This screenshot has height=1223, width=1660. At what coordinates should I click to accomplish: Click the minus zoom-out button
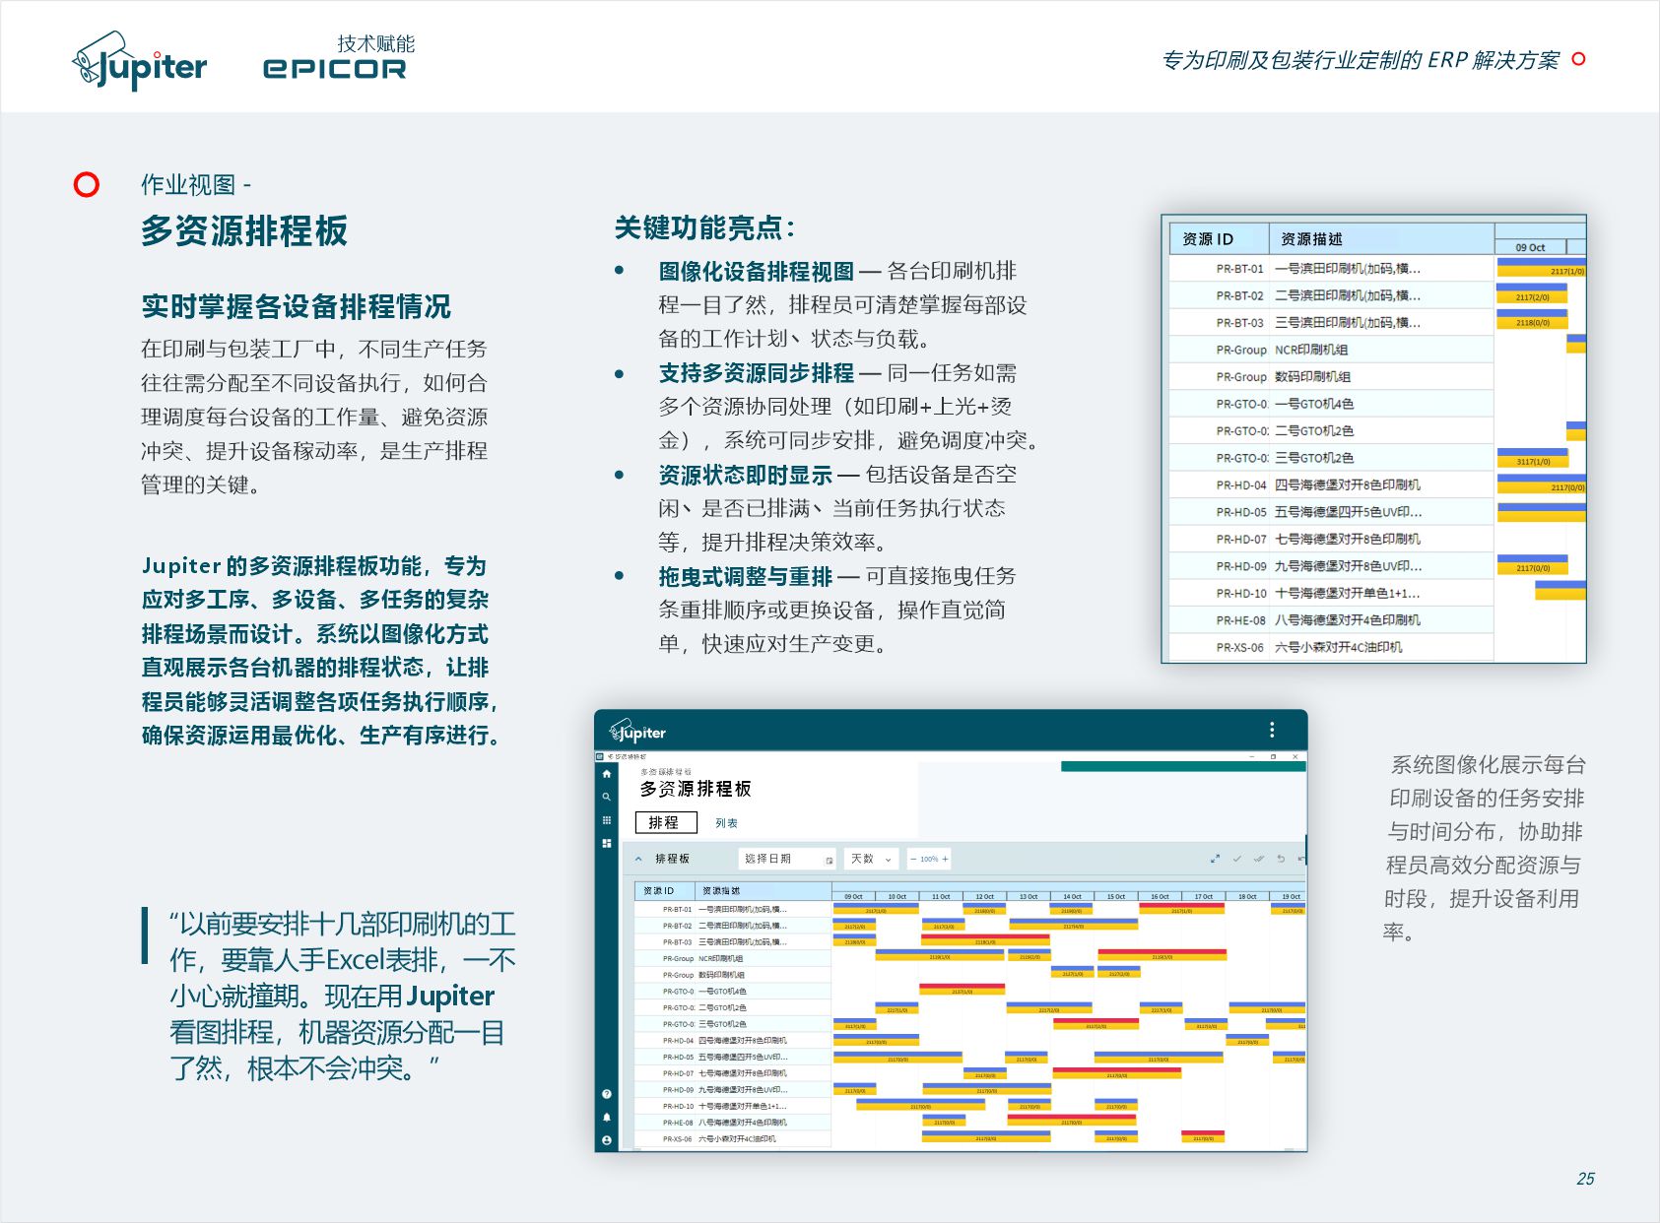coord(913,859)
